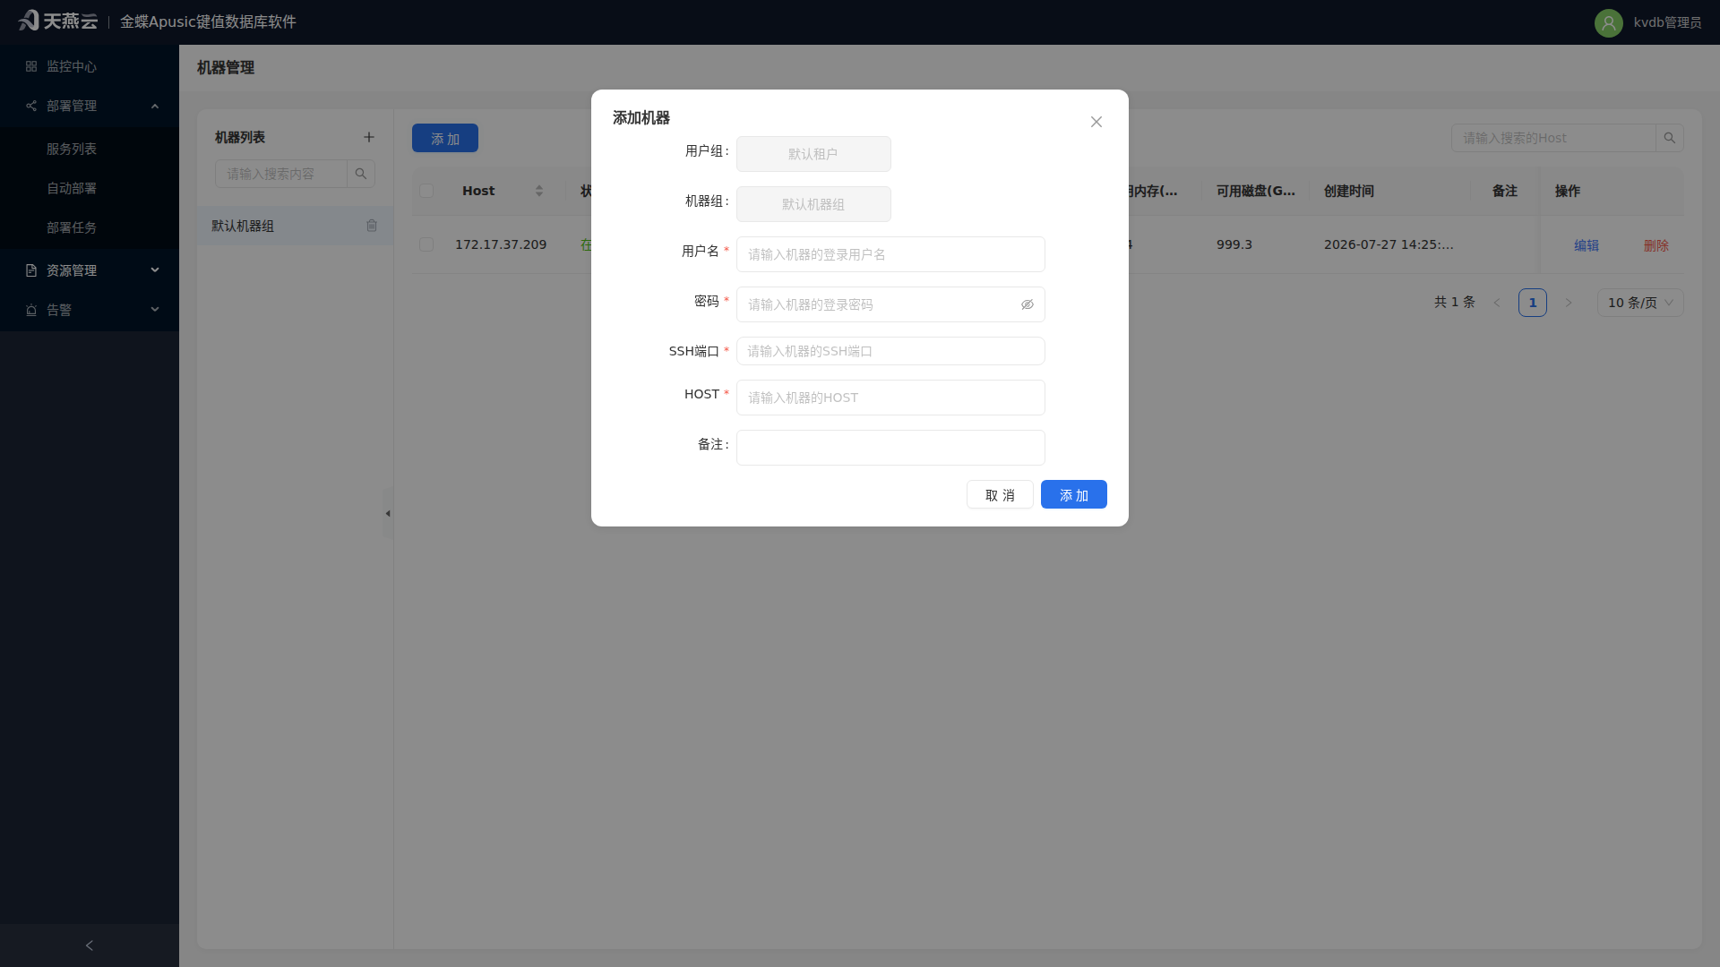Click 删除 link for 172.17.37.209

click(1656, 245)
